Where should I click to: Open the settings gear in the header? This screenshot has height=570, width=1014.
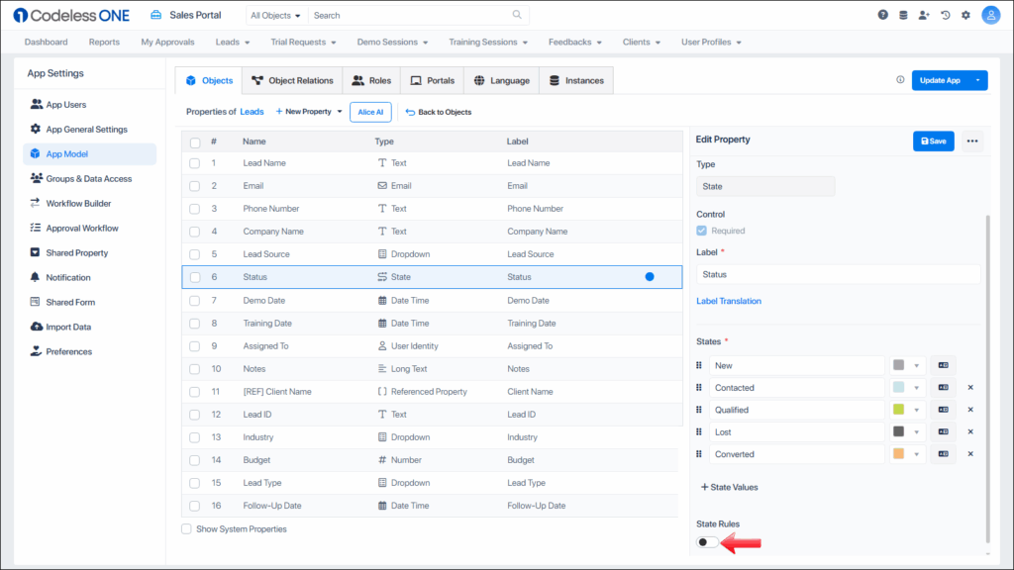(x=966, y=14)
